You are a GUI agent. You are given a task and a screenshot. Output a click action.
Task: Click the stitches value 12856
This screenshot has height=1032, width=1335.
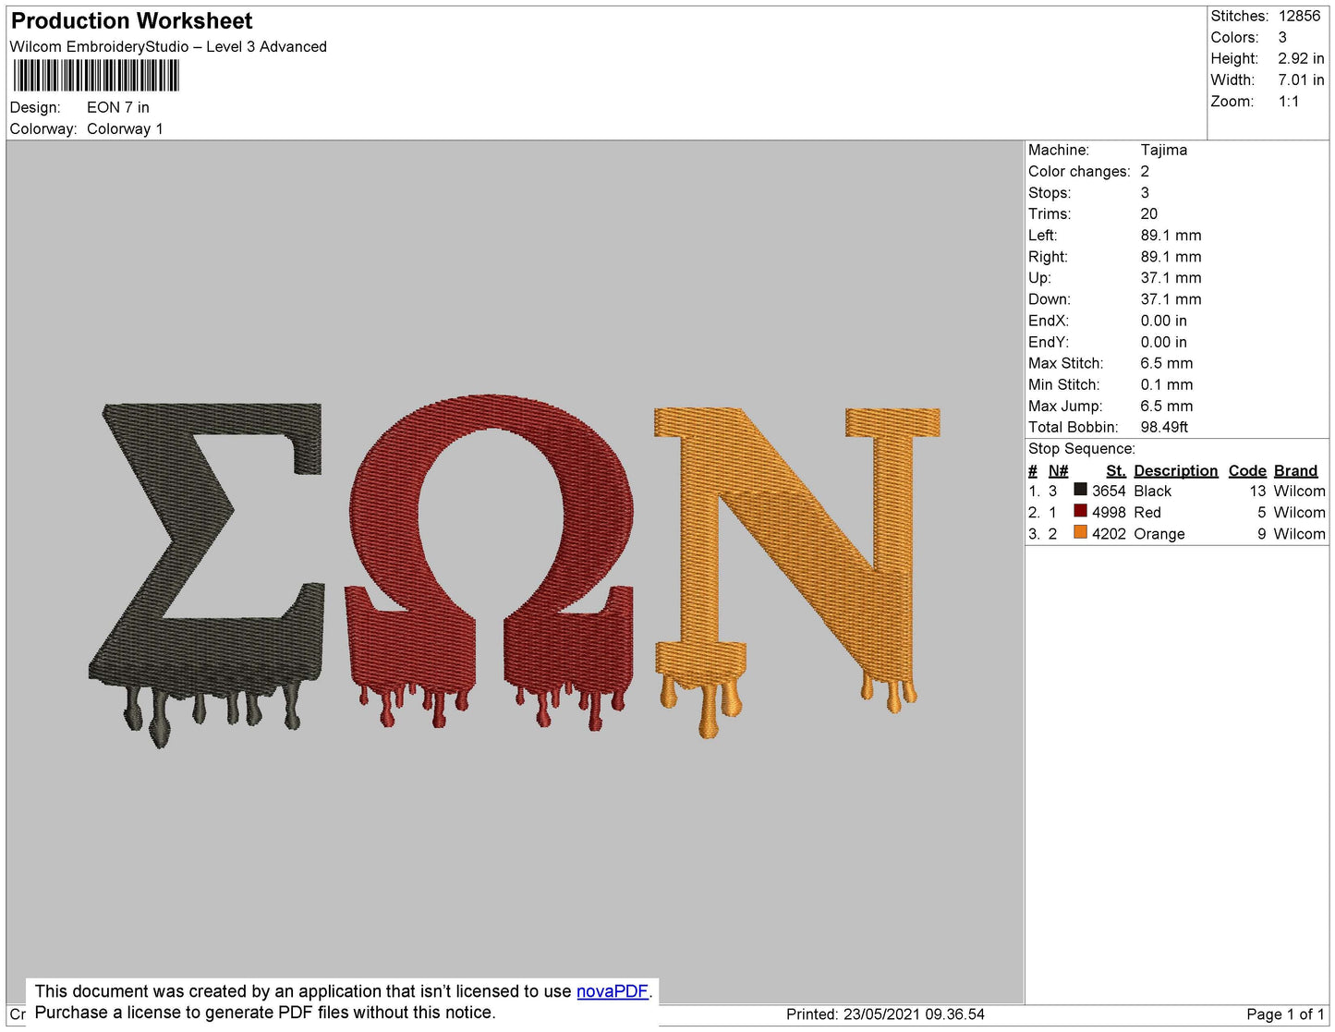point(1299,17)
